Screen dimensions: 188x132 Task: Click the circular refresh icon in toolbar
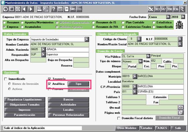[5, 9]
